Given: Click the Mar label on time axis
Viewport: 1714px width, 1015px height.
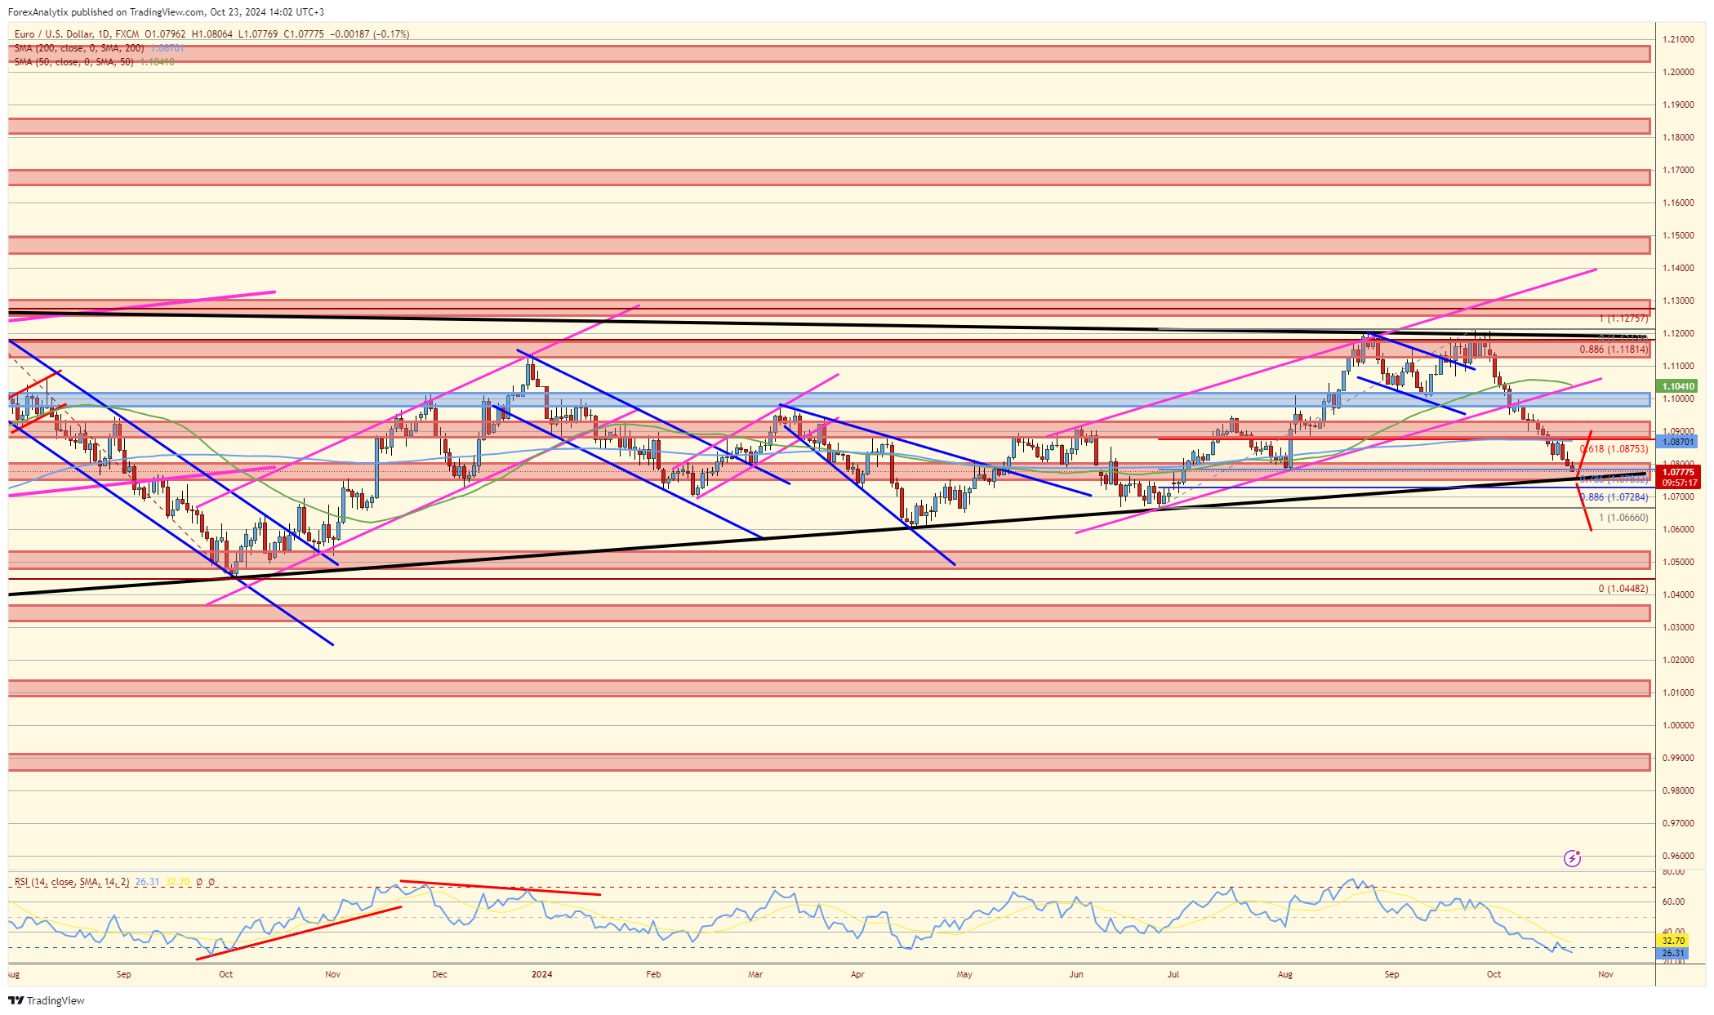Looking at the screenshot, I should pyautogui.click(x=755, y=974).
